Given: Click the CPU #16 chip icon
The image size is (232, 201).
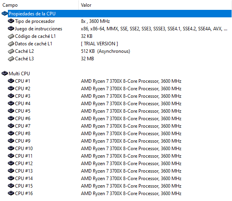Looking at the screenshot, I should pos(11,193).
